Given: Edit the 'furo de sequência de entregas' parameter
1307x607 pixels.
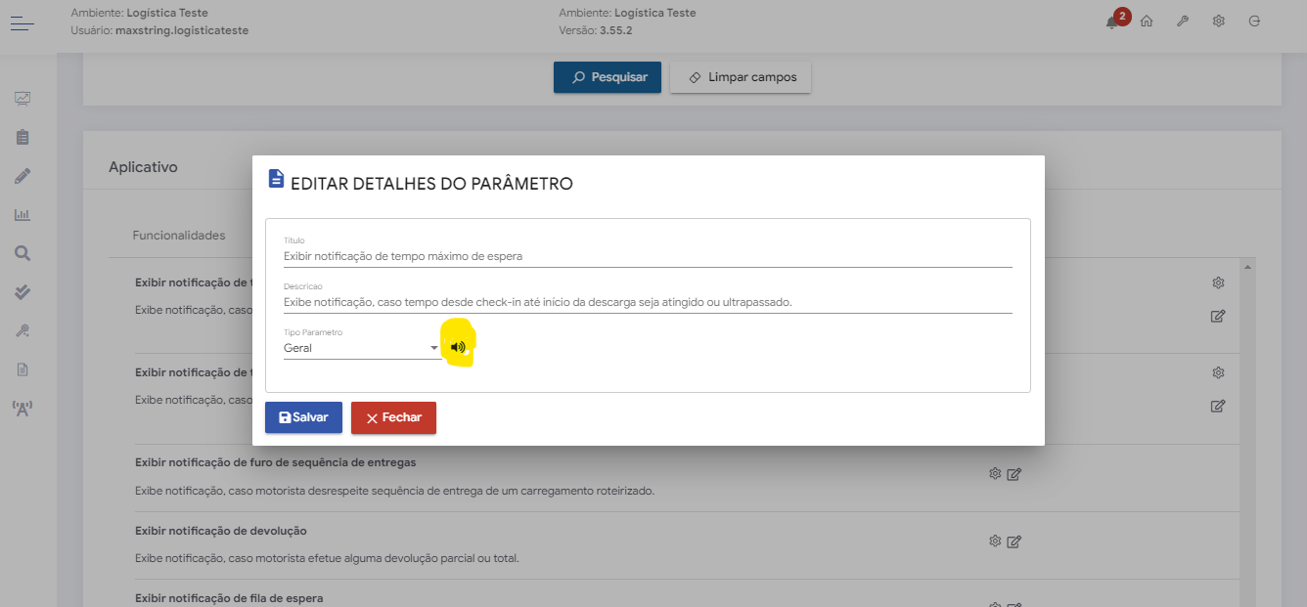Looking at the screenshot, I should pyautogui.click(x=1014, y=474).
